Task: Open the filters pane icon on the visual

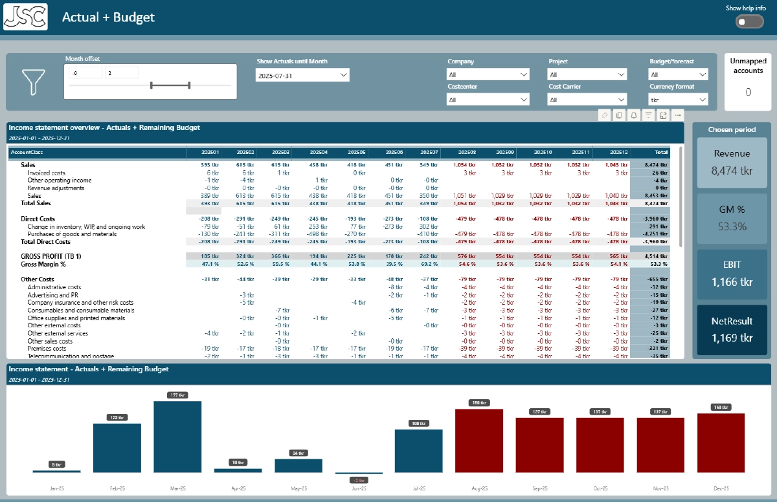Action: tap(649, 115)
